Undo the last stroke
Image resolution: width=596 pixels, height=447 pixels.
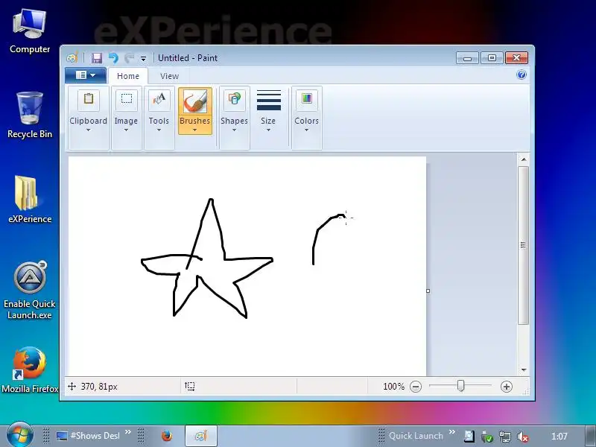click(113, 58)
